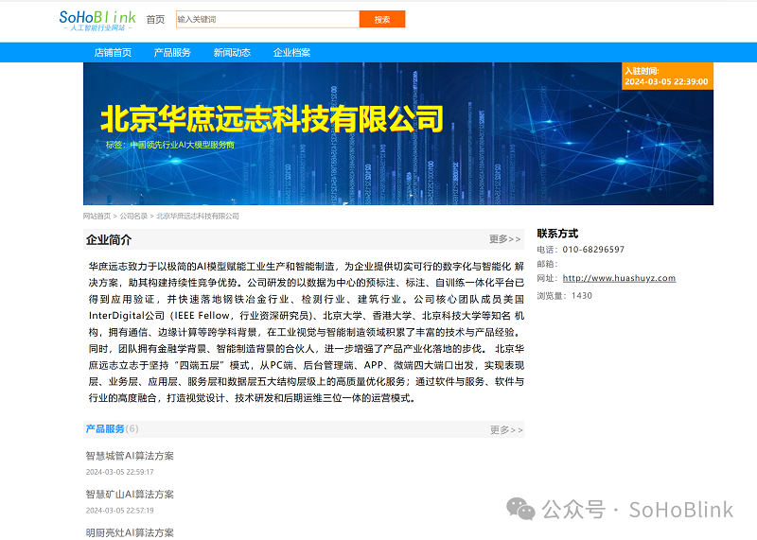757x540 pixels.
Task: Open the 智慧城管AI算法方案 product link
Action: [130, 456]
